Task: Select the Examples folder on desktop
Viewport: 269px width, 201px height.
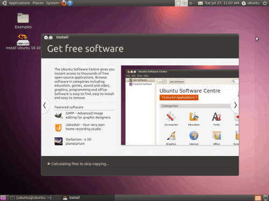Action: point(23,21)
